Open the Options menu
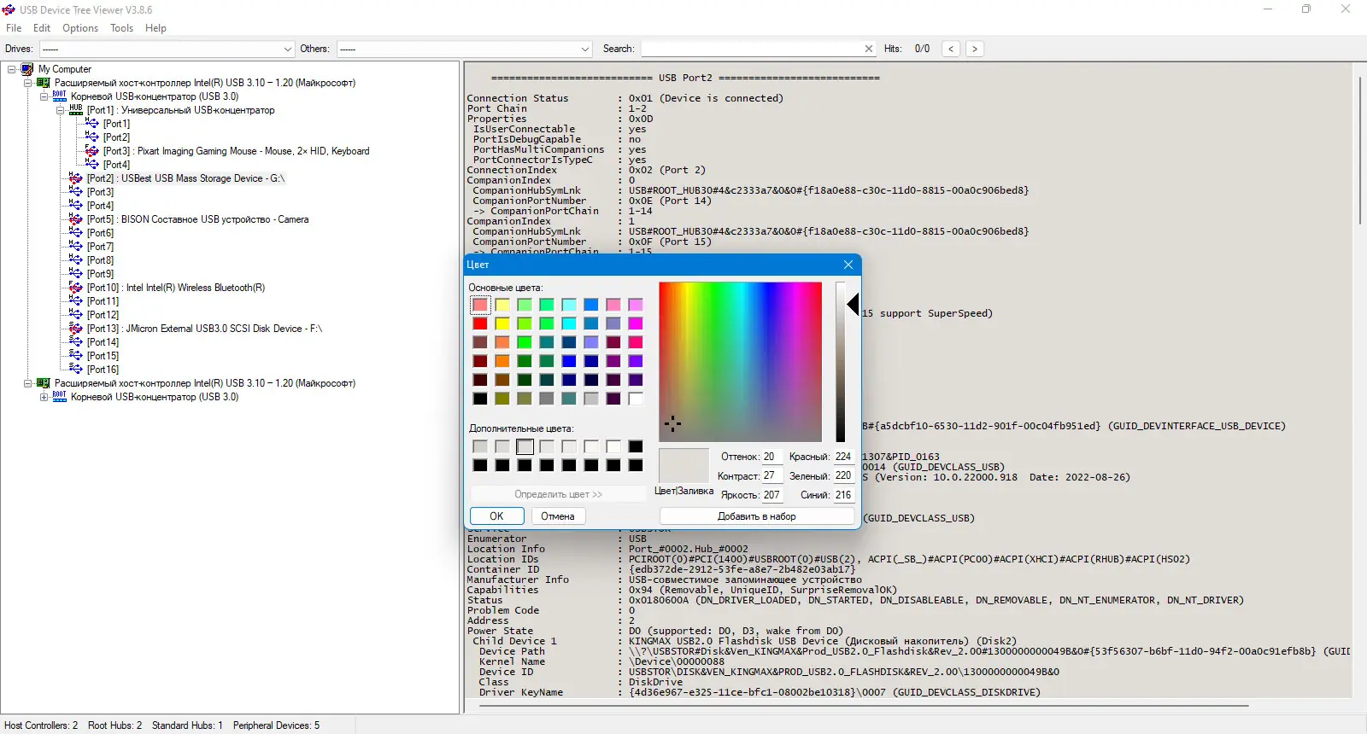The width and height of the screenshot is (1367, 734). click(x=80, y=28)
